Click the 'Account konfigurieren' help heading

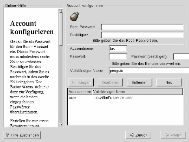[32, 28]
